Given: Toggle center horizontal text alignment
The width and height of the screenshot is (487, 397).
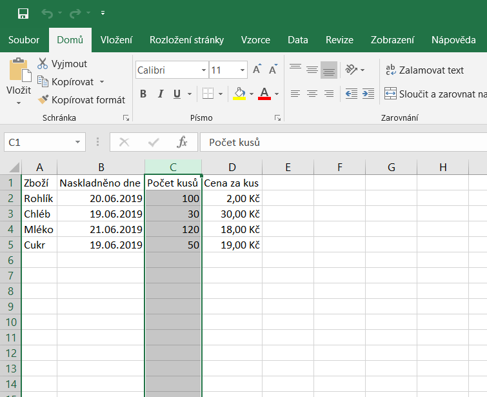Looking at the screenshot, I should [312, 94].
